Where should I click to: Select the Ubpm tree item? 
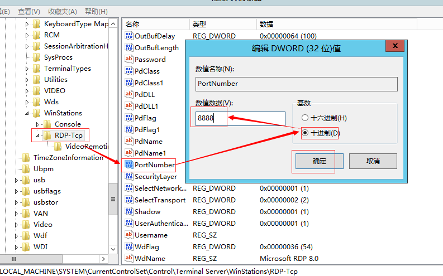point(44,169)
